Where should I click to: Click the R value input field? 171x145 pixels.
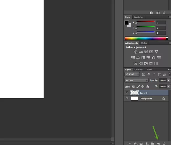pyautogui.click(x=161, y=23)
